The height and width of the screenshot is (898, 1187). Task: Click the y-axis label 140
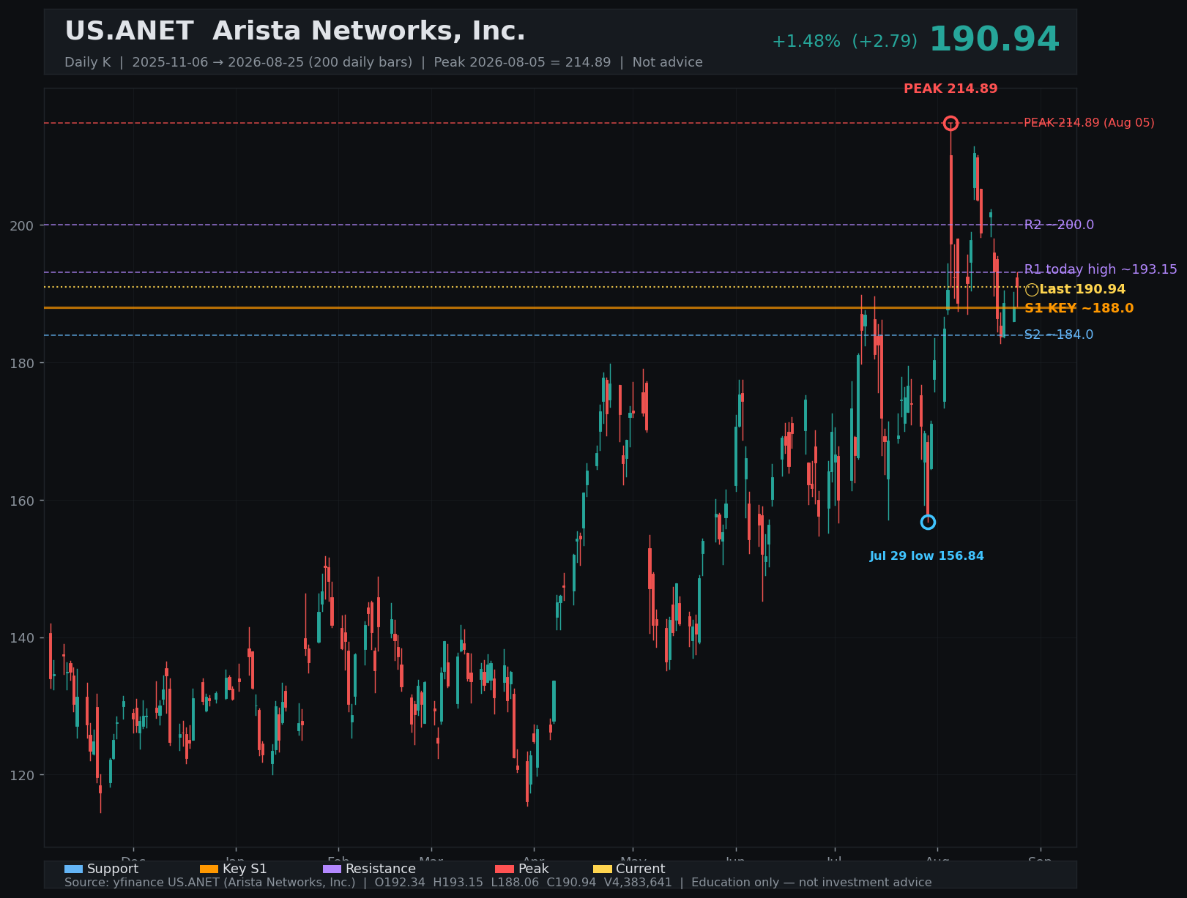[22, 638]
